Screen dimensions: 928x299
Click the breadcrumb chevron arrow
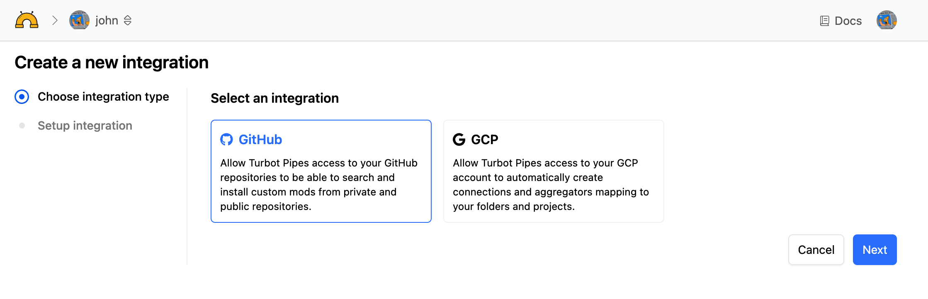(55, 20)
